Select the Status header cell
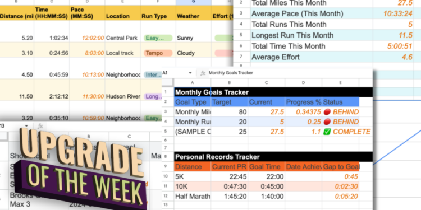The height and width of the screenshot is (210, 421). tap(341, 102)
